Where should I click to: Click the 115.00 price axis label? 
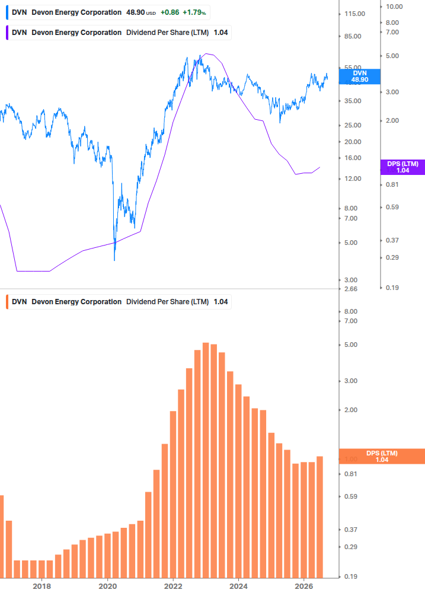[354, 14]
